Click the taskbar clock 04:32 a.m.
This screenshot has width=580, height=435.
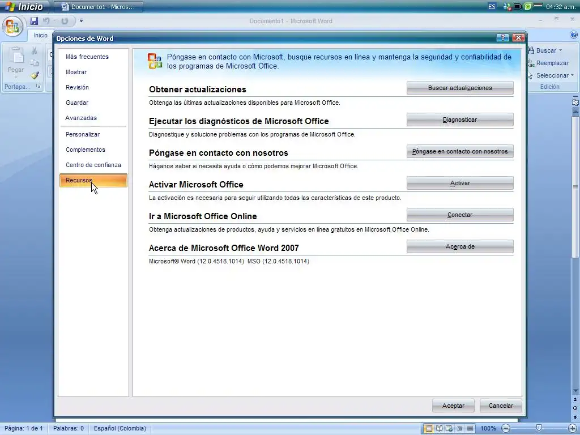tap(561, 7)
